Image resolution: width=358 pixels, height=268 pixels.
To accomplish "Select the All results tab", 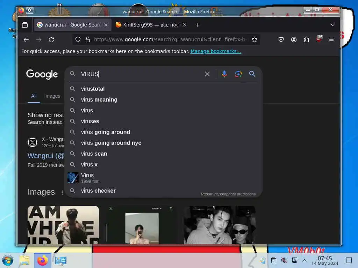I will (x=34, y=96).
